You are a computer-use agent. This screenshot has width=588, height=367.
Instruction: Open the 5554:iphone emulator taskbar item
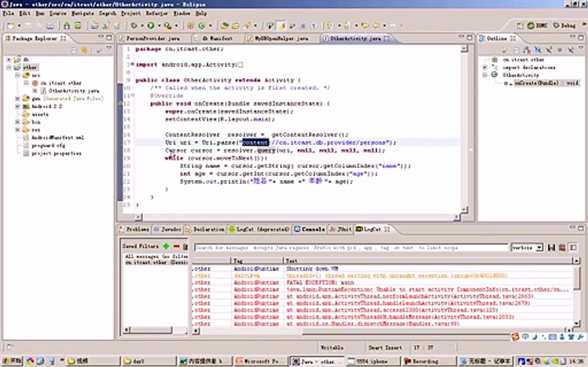[x=373, y=361]
